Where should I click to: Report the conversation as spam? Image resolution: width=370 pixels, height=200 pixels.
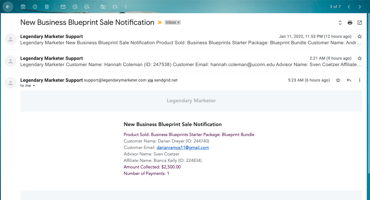(x=35, y=7)
